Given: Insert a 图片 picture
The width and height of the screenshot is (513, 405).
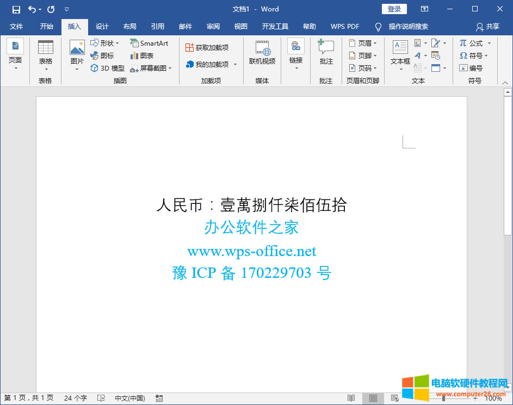Looking at the screenshot, I should click(x=77, y=55).
